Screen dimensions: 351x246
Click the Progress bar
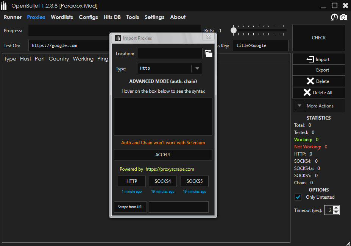coord(114,30)
